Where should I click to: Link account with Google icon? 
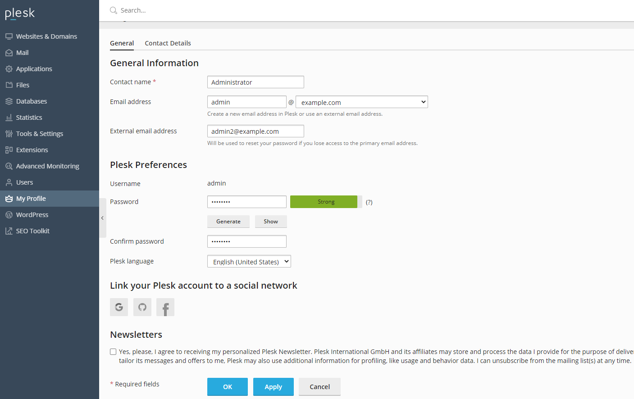pos(119,307)
